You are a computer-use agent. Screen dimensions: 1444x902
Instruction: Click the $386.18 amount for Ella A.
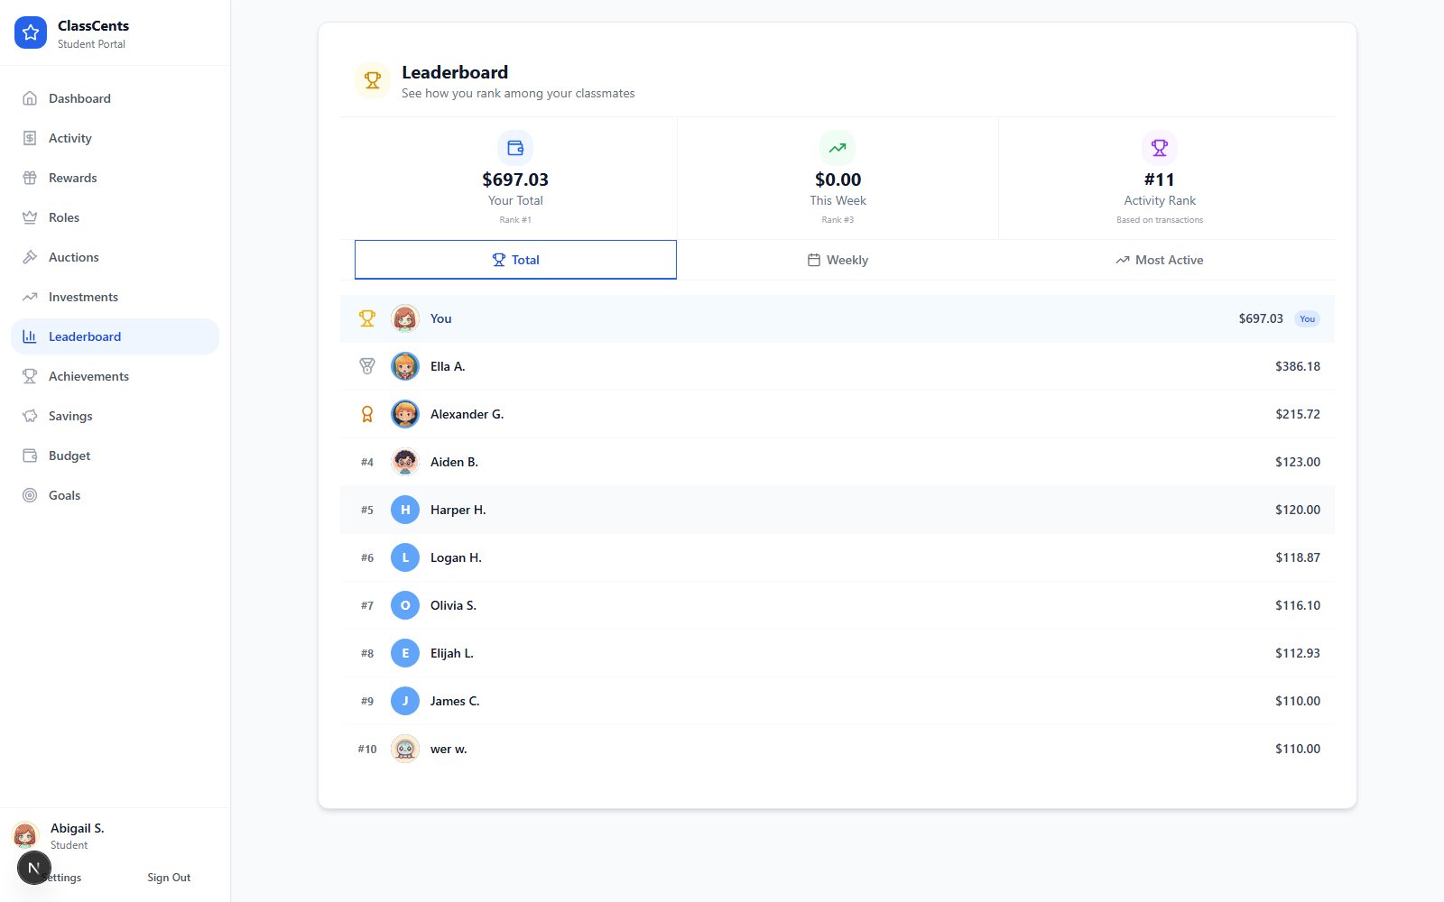coord(1298,366)
